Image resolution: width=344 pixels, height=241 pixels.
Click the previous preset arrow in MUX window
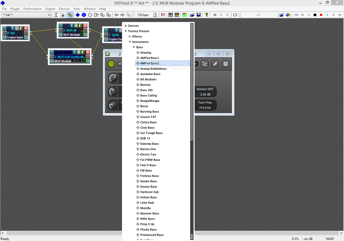[120, 64]
